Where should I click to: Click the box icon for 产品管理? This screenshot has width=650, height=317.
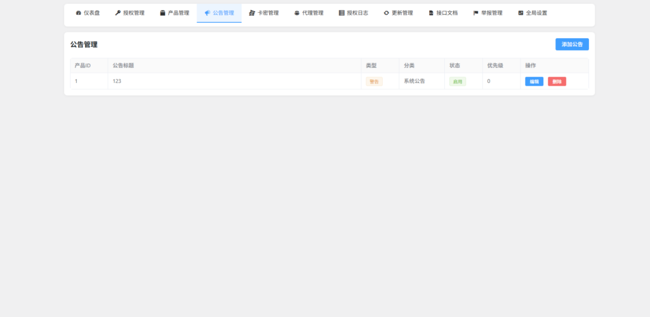[162, 13]
